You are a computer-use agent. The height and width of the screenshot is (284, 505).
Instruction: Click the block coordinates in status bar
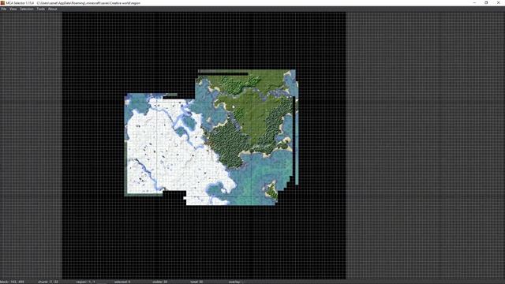[13, 282]
